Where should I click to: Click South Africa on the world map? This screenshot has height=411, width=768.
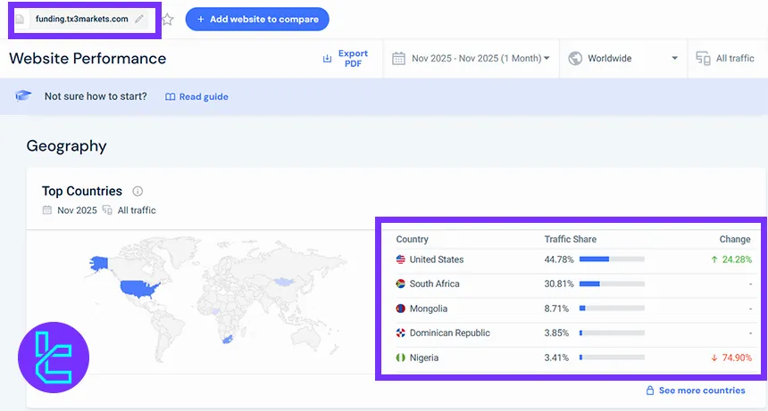coord(228,340)
